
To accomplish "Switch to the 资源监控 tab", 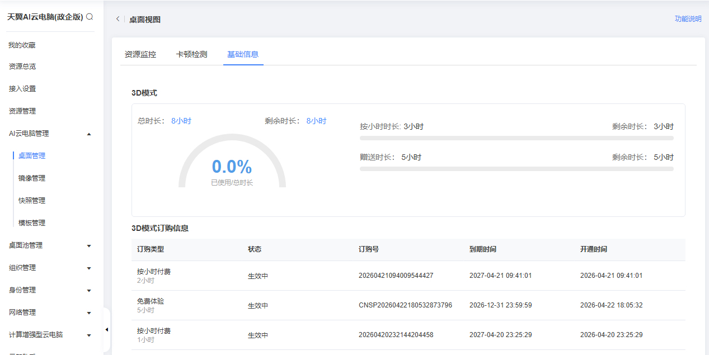I will (140, 54).
